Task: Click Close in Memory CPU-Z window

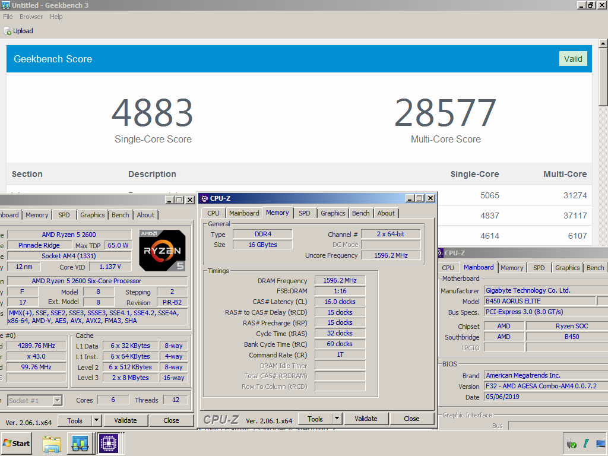Action: 411,419
